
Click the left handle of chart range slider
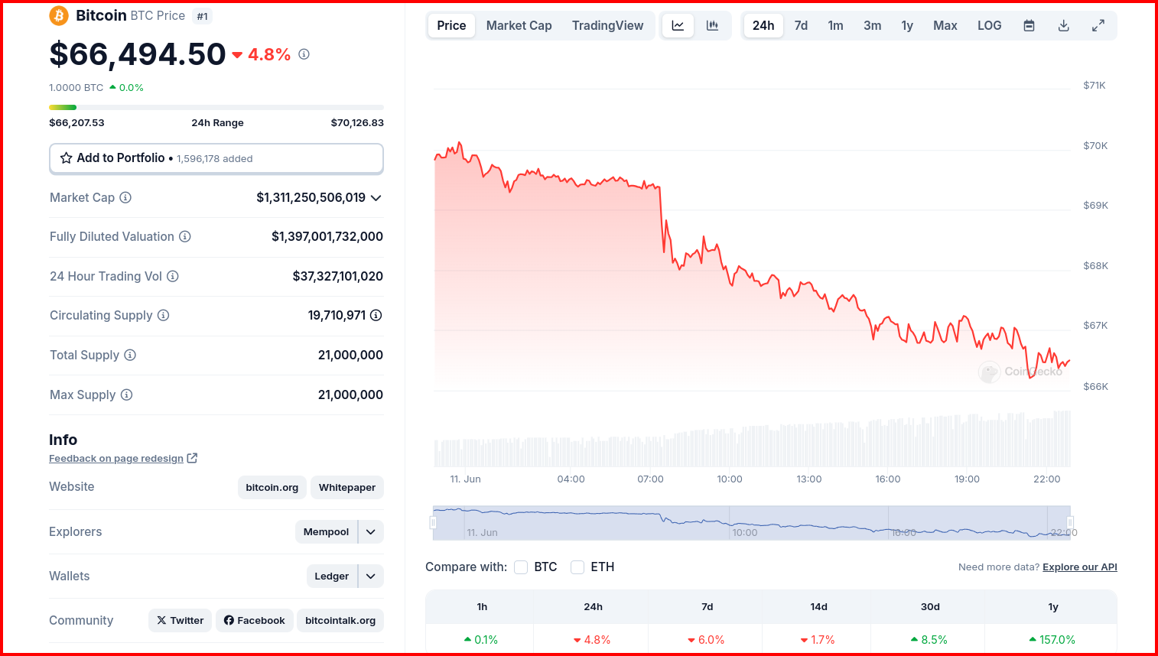(x=433, y=523)
